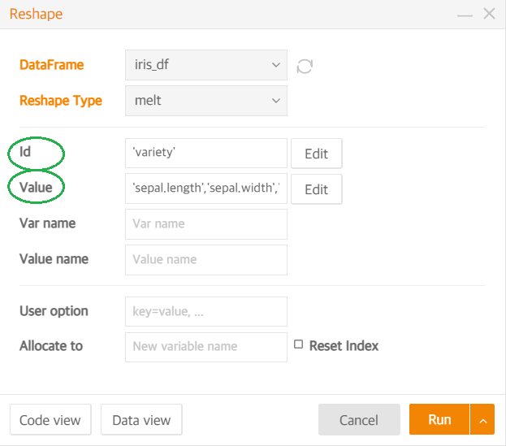
Task: Enable the Reset Index checkbox
Action: [298, 344]
